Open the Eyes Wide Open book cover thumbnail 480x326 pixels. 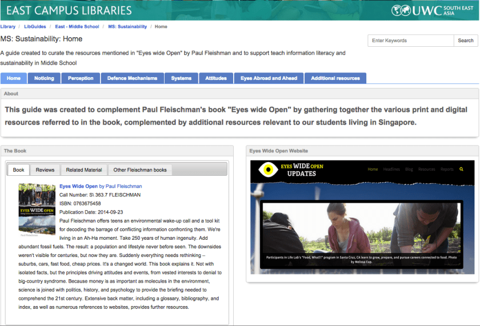(x=37, y=209)
